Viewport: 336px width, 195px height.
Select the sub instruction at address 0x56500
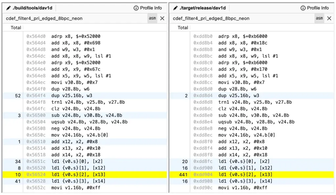point(87,115)
